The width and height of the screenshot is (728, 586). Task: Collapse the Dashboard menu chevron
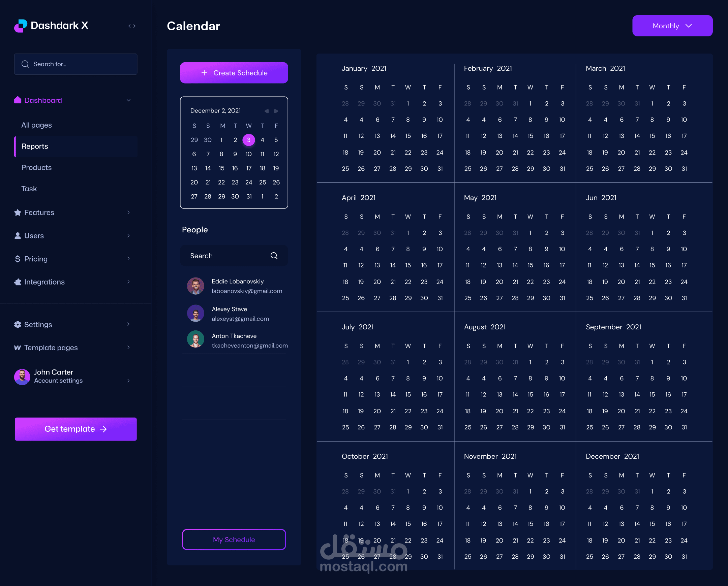128,100
